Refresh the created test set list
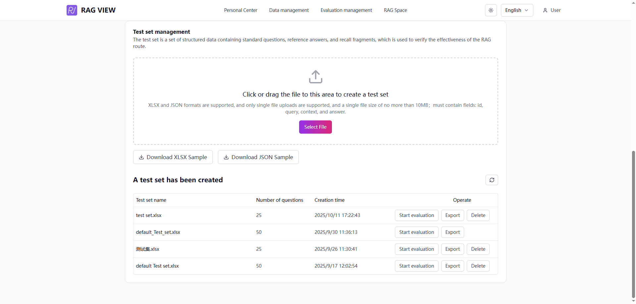Viewport: 636px width, 304px height. click(492, 180)
